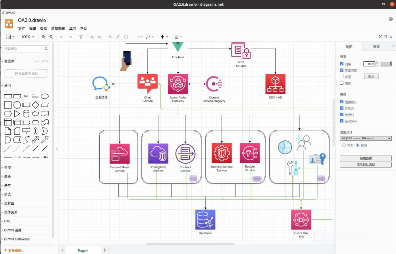Select the ellipse shape in 通用 shapes

tap(44, 96)
